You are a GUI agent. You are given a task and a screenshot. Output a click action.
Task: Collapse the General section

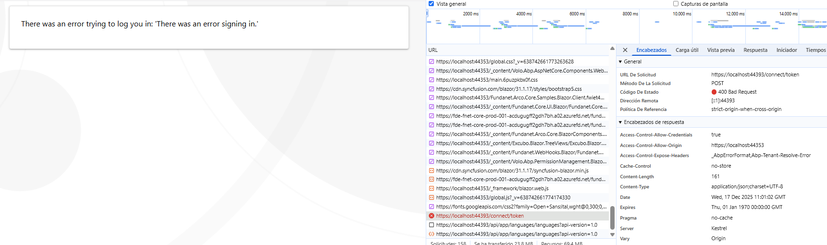pos(620,61)
